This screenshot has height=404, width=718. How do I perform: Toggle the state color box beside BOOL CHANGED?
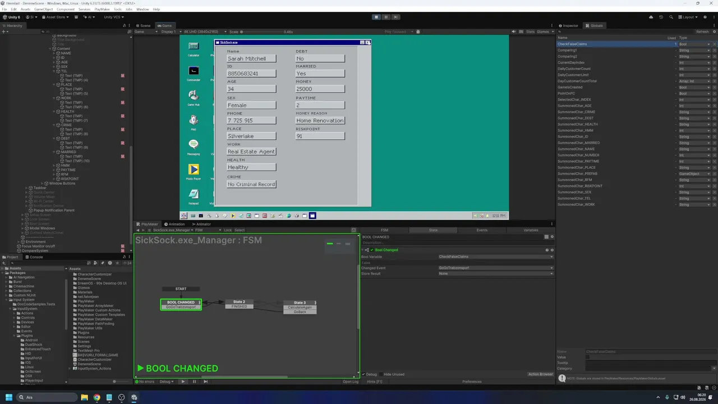(547, 237)
